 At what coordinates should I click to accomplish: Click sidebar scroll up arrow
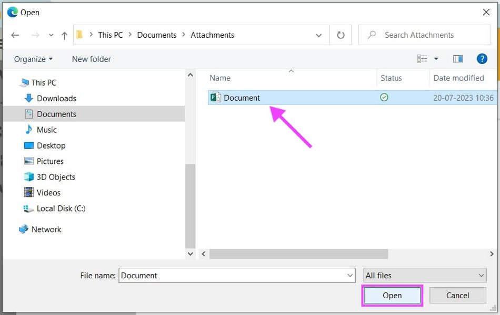(x=191, y=75)
